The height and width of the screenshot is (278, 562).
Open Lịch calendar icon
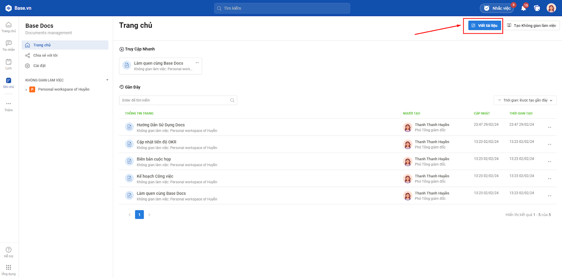pos(8,62)
